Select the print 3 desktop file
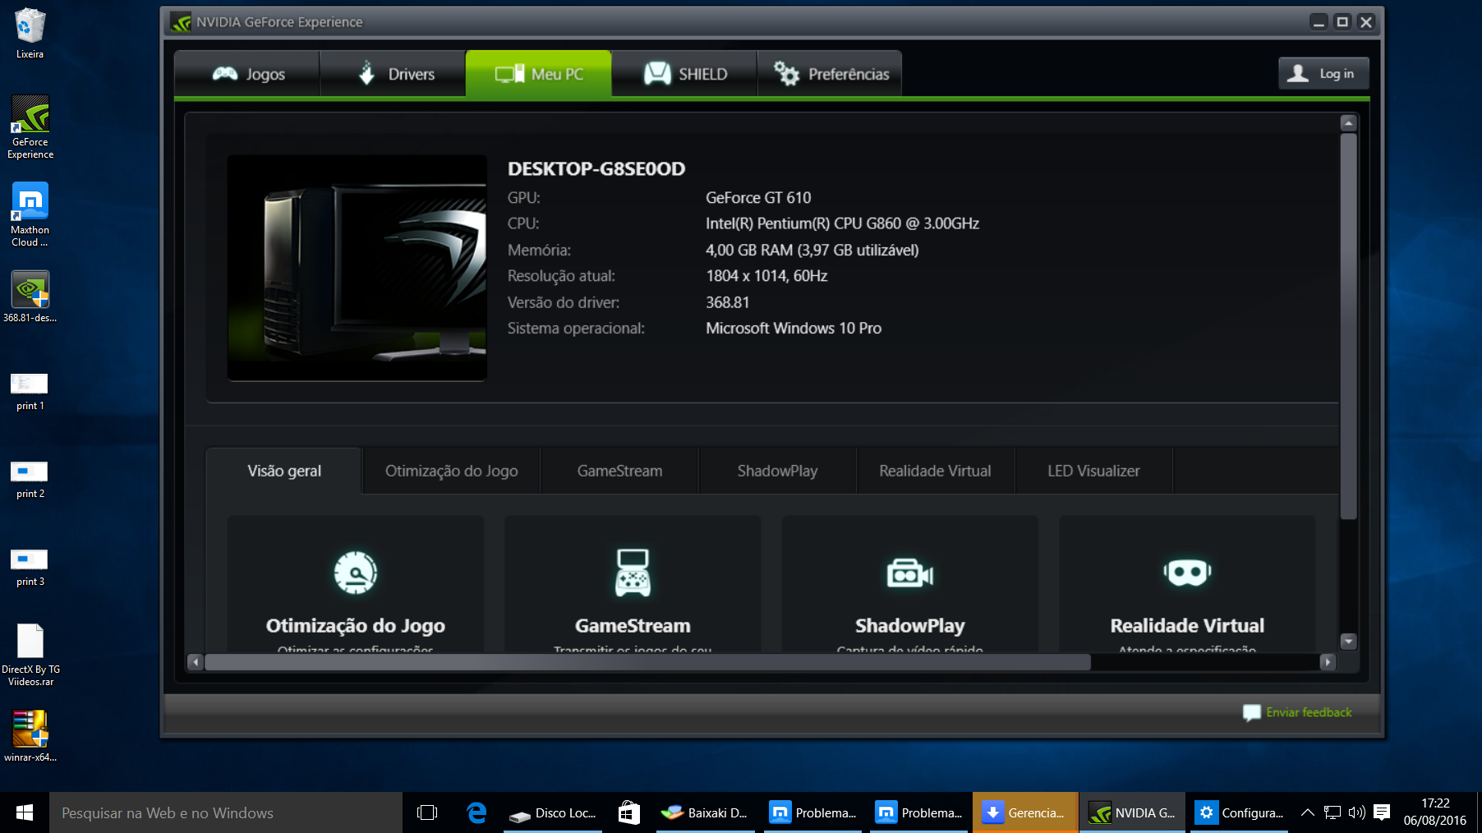The height and width of the screenshot is (833, 1482). tap(30, 567)
